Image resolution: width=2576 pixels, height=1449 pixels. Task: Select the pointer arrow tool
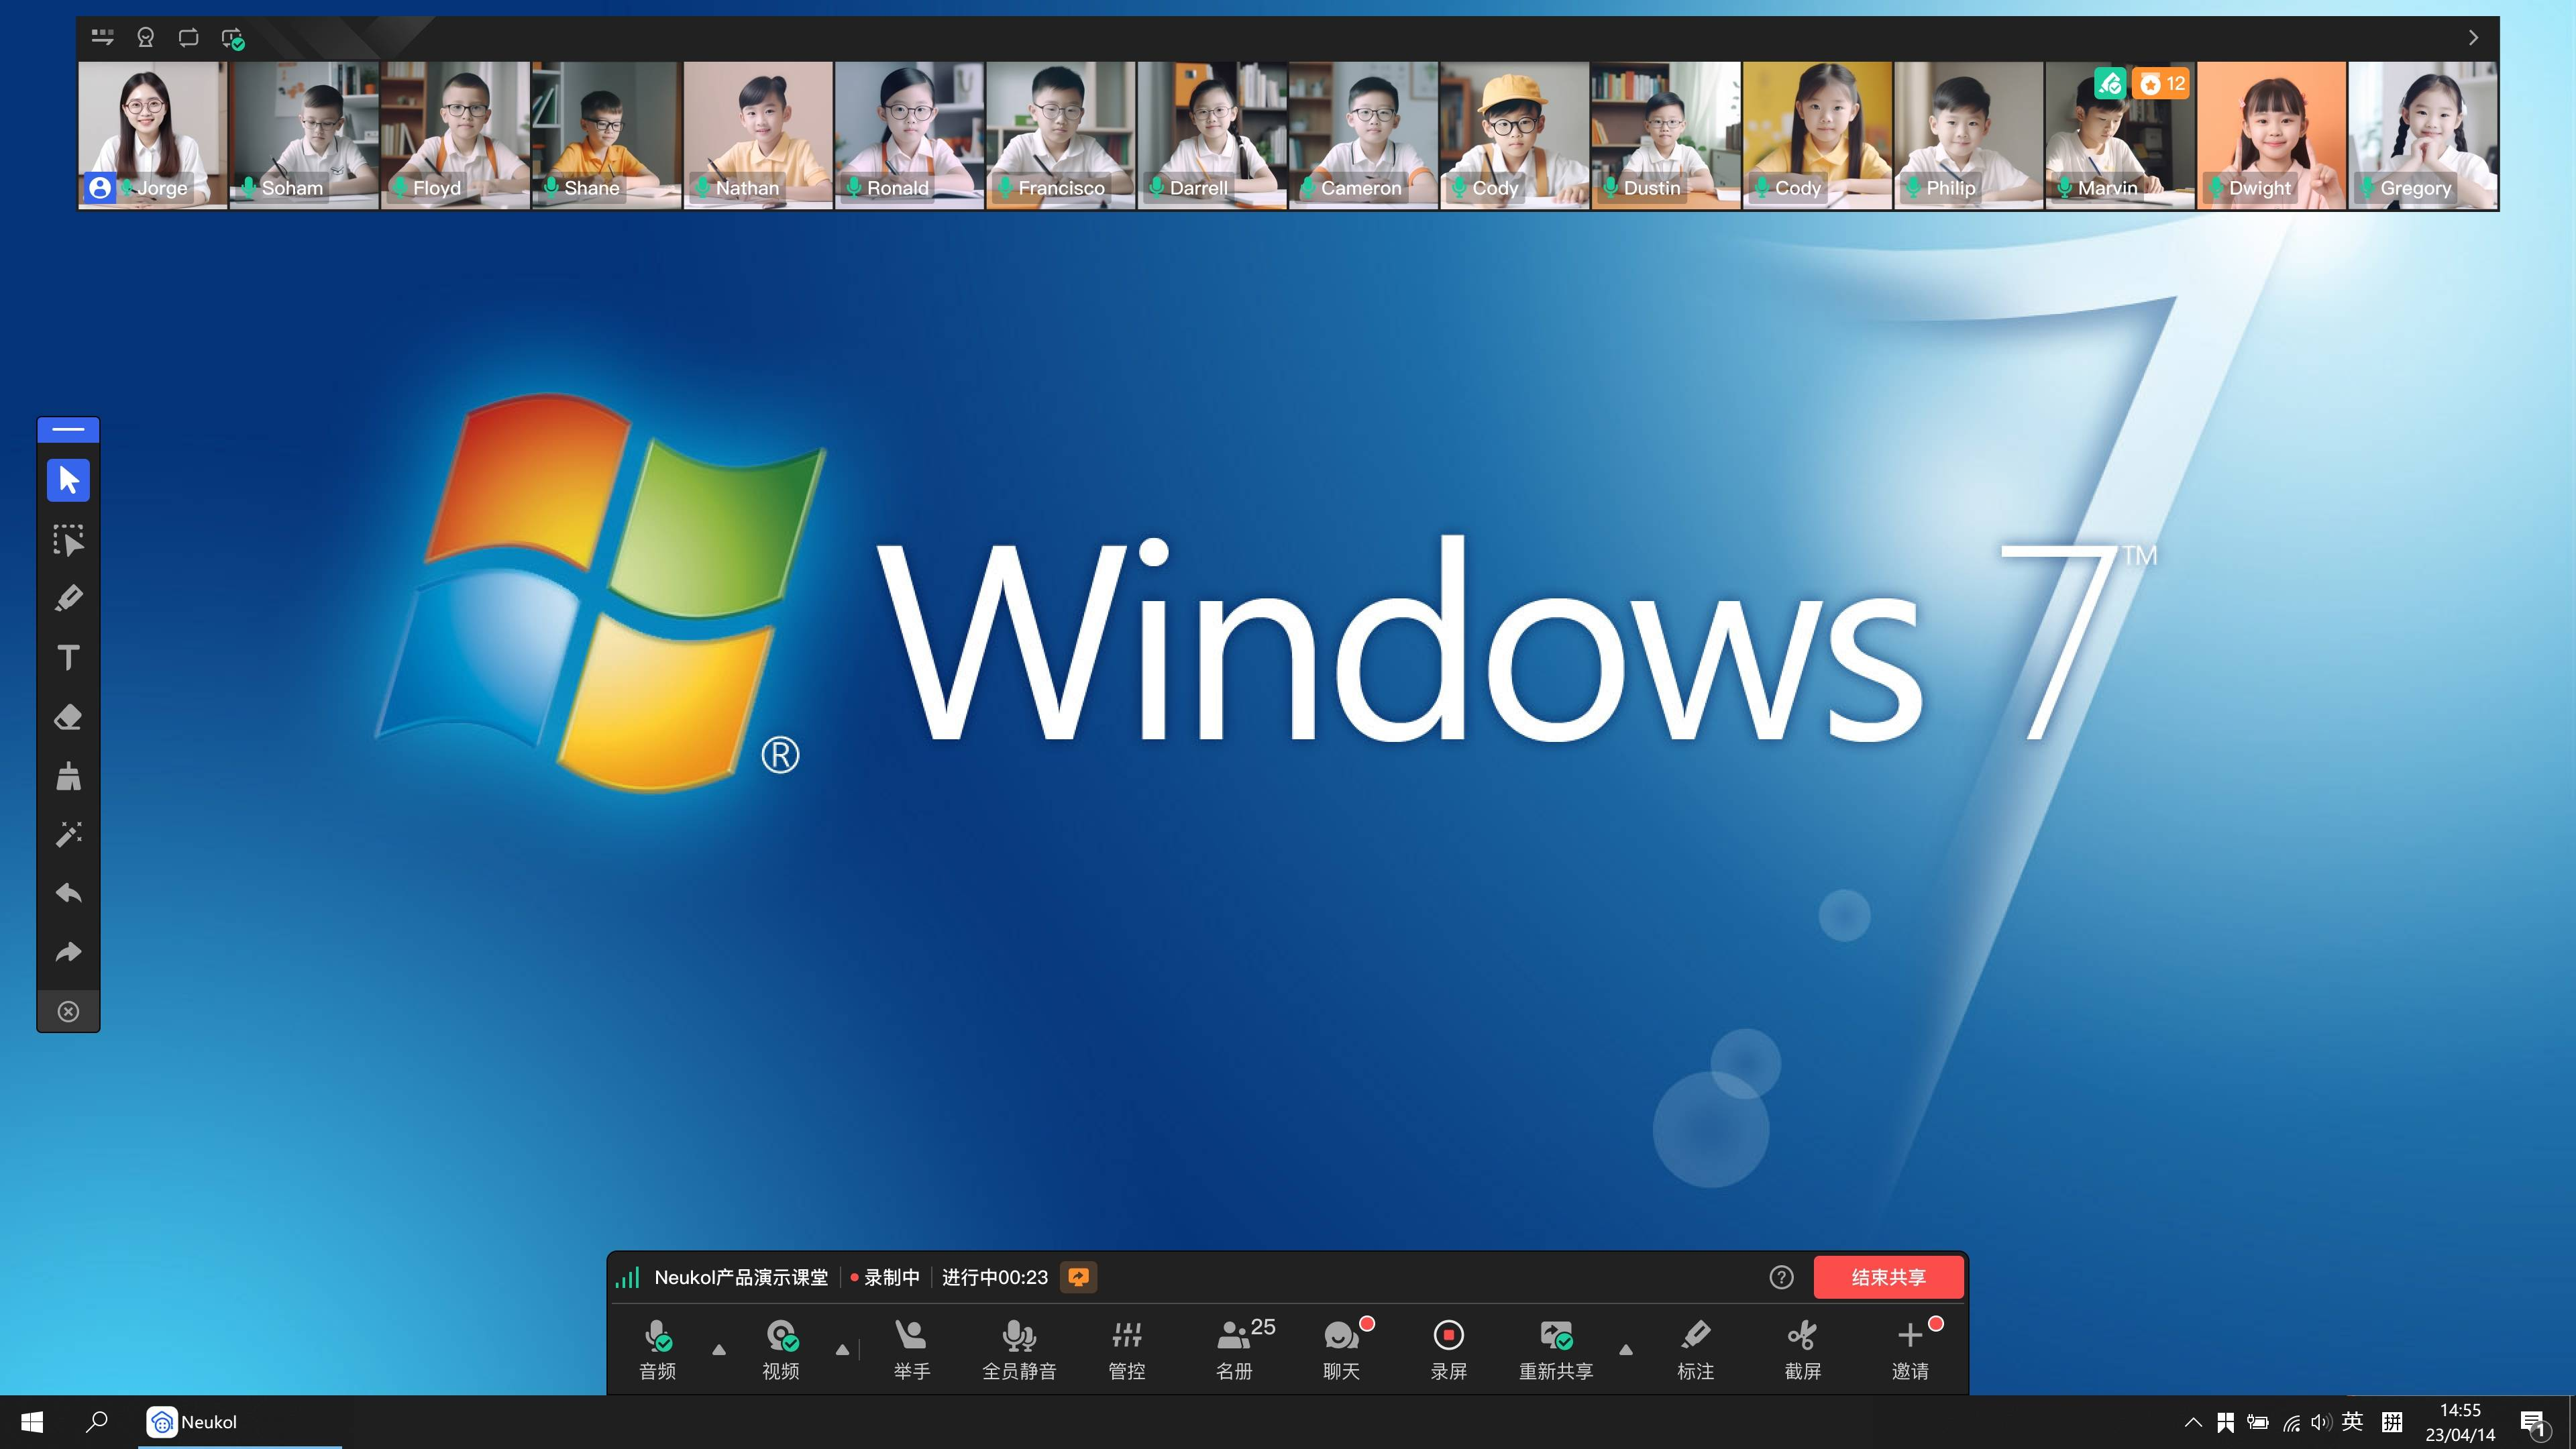pyautogui.click(x=68, y=480)
